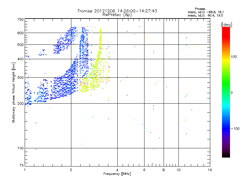The image size is (247, 185).
Task: Click the '16' x-axis tick label
Action: 210,170
